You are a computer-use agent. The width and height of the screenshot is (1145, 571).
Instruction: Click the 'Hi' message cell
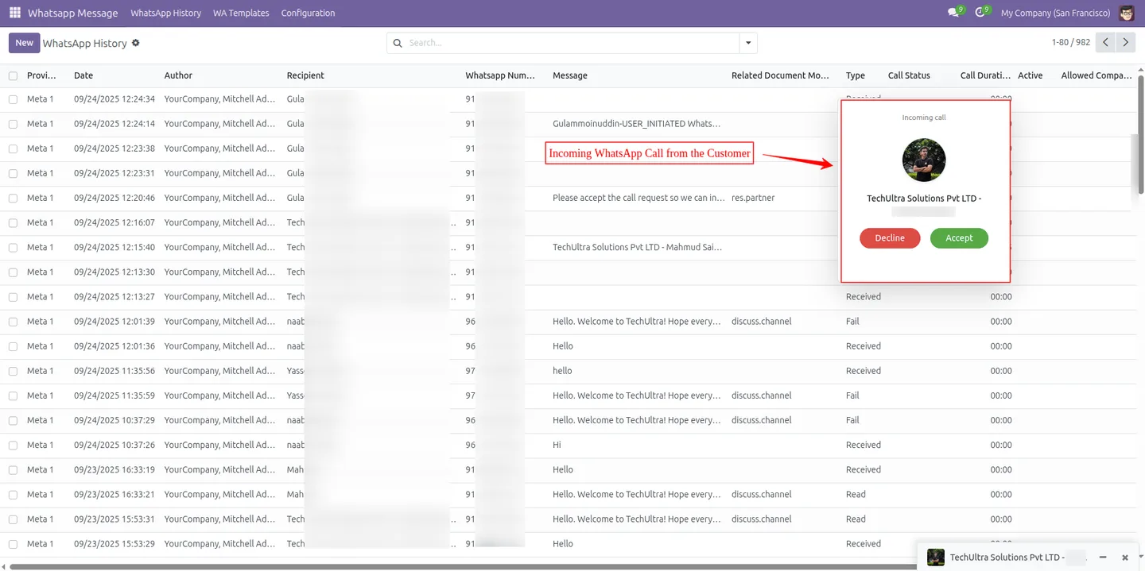(x=557, y=445)
